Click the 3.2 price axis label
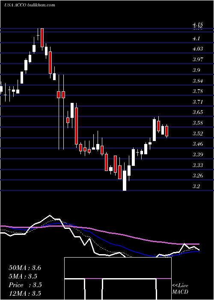The height and width of the screenshot is (300, 214). coord(196,186)
